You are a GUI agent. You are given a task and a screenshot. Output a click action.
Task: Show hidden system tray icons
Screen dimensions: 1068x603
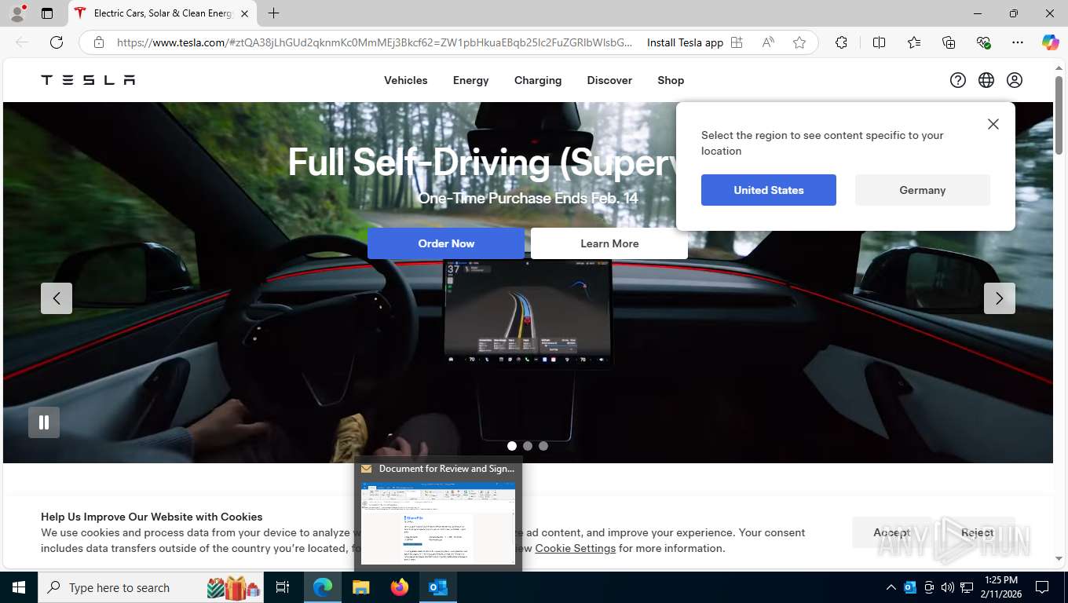(891, 587)
